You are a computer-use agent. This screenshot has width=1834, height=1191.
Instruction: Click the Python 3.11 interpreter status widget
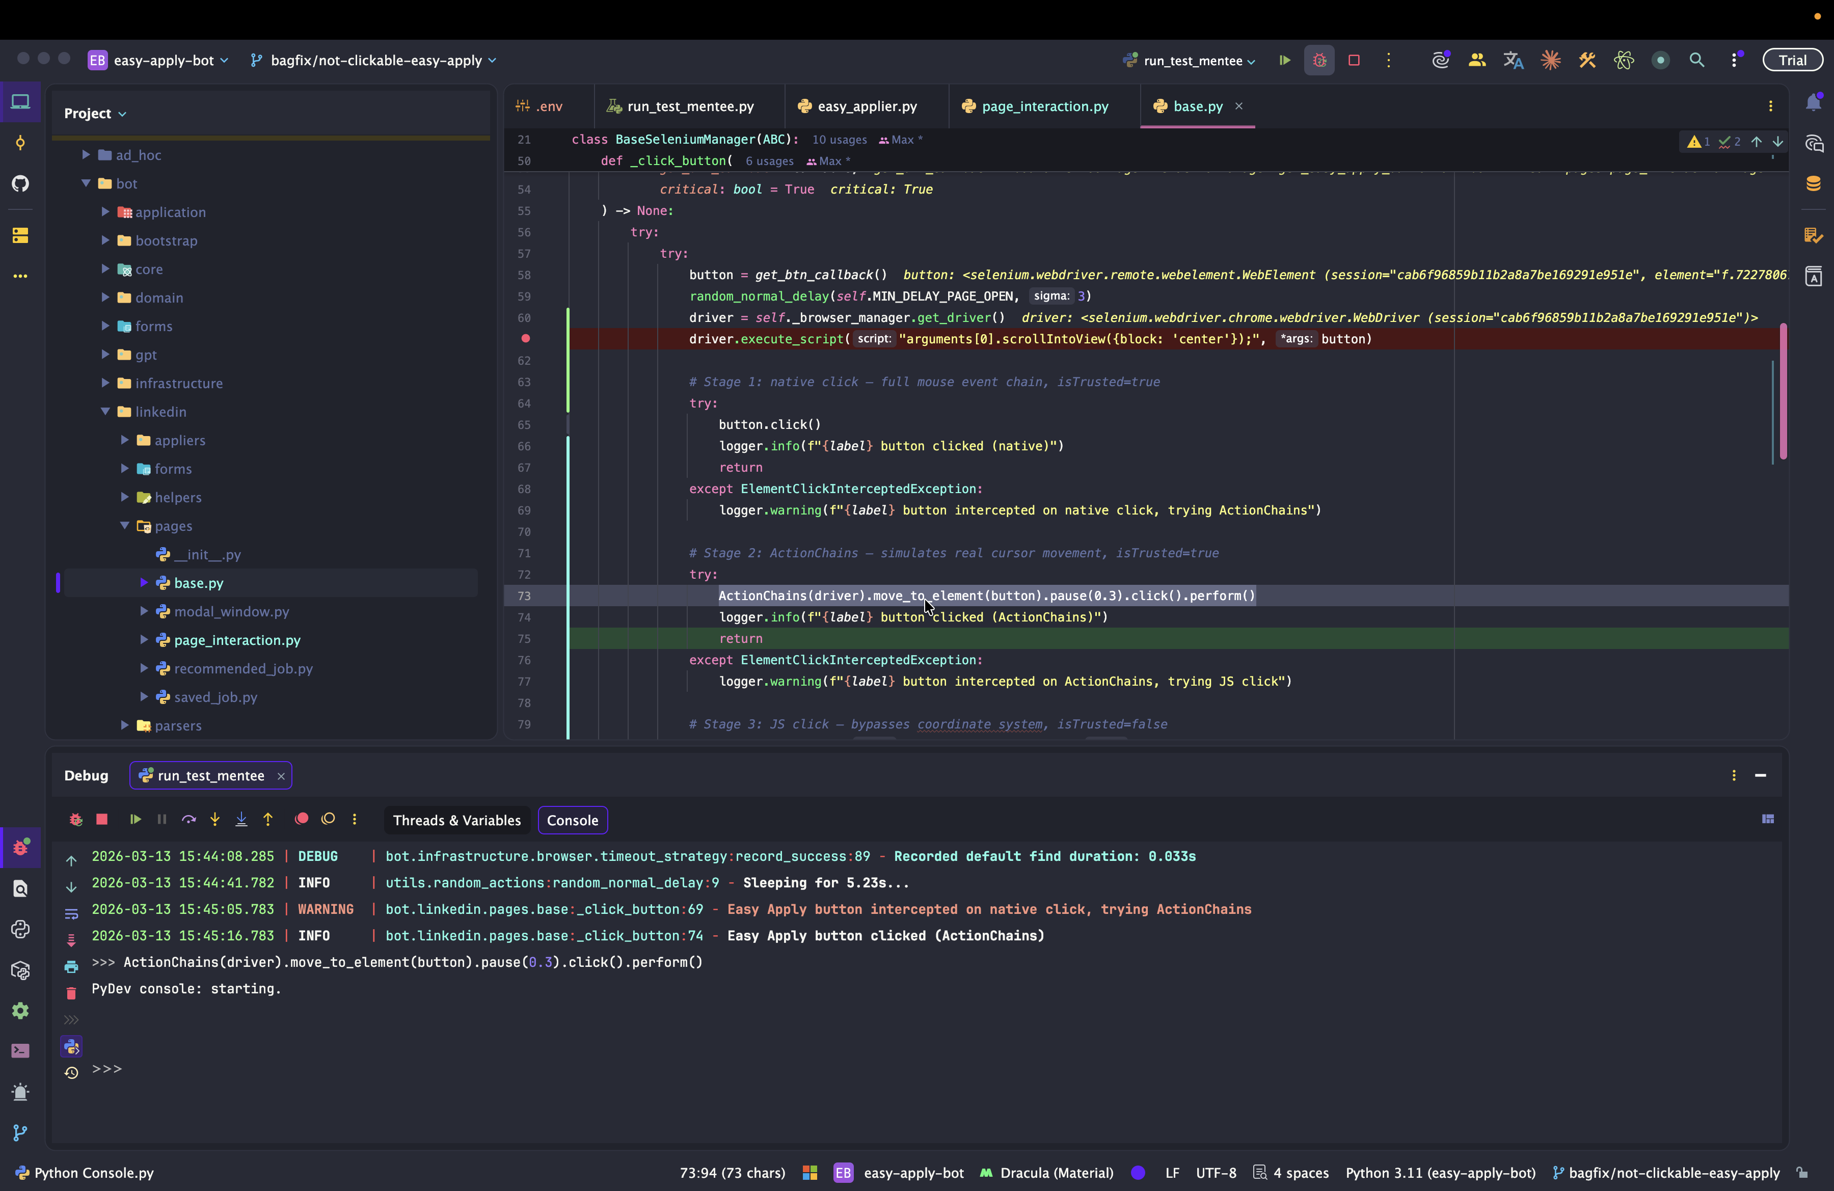click(x=1440, y=1173)
